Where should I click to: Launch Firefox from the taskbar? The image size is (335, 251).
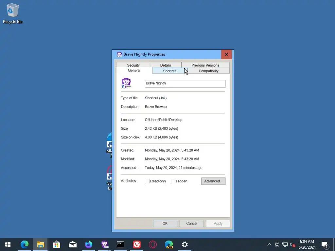[88, 244]
